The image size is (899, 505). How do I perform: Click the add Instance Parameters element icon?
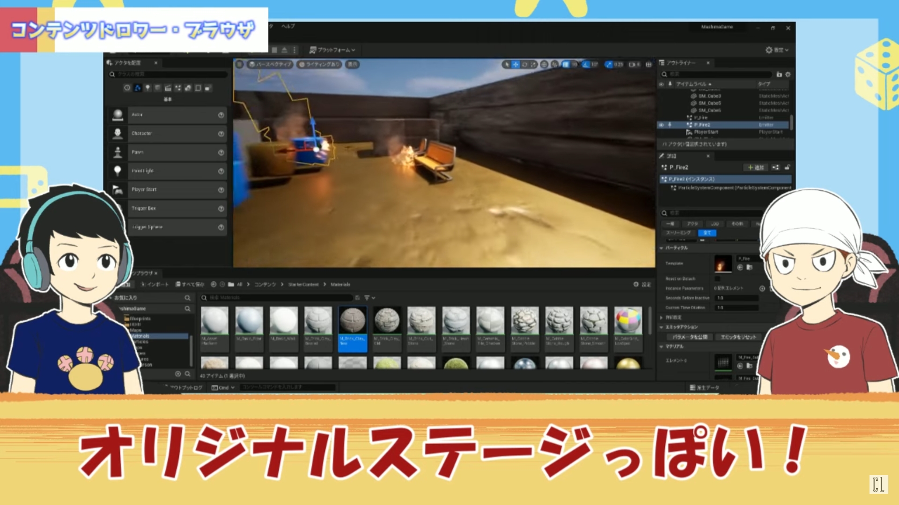762,289
